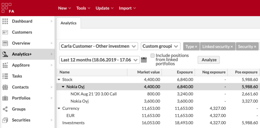This screenshot has width=260, height=128.
Task: Click the Portfolios briefcase icon
Action: 5,98
